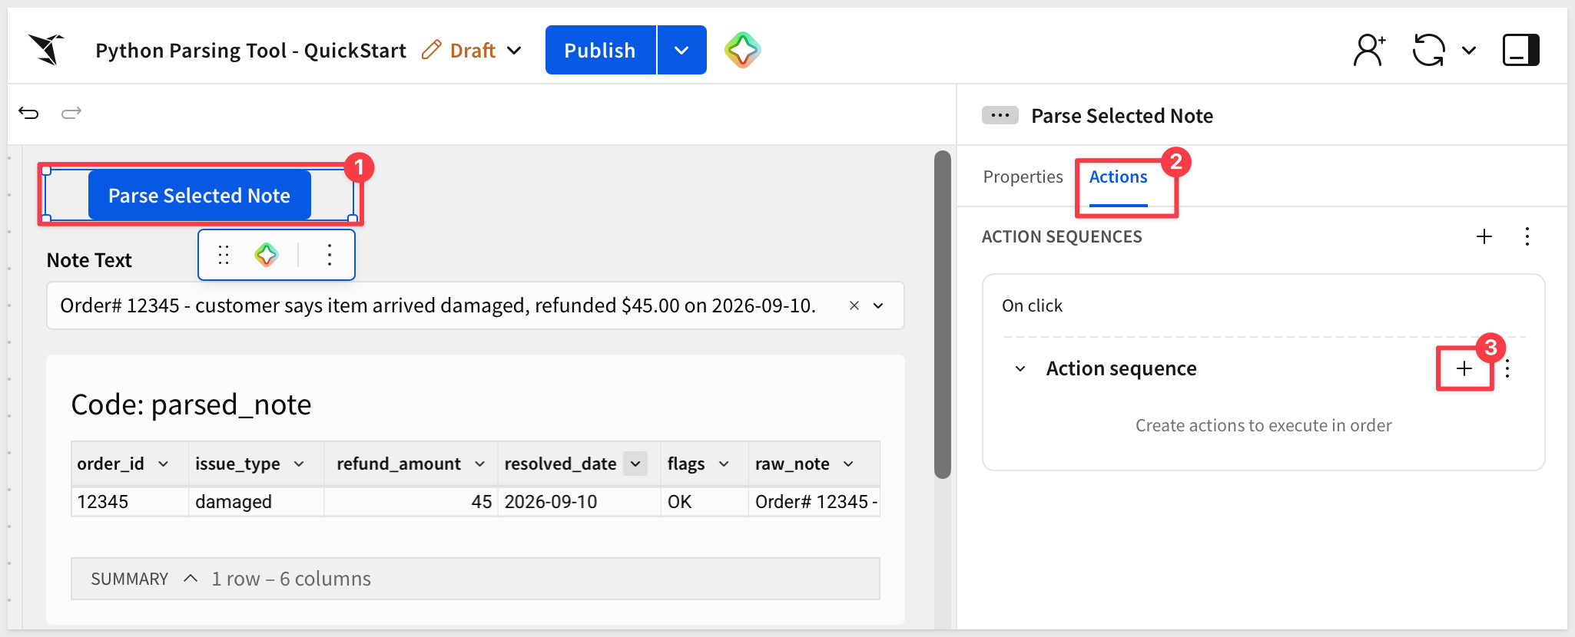Collapse the Action sequence chevron
Viewport: 1575px width, 637px height.
(1020, 369)
